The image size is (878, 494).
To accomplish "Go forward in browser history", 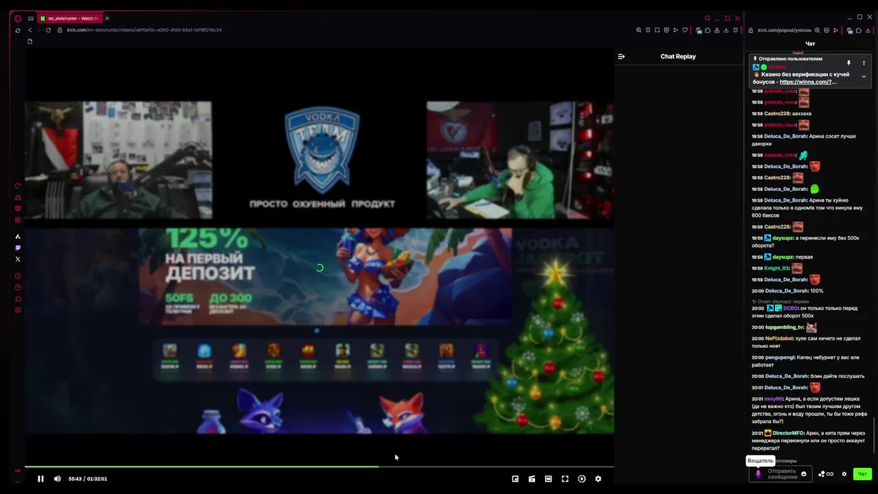I will pos(39,30).
